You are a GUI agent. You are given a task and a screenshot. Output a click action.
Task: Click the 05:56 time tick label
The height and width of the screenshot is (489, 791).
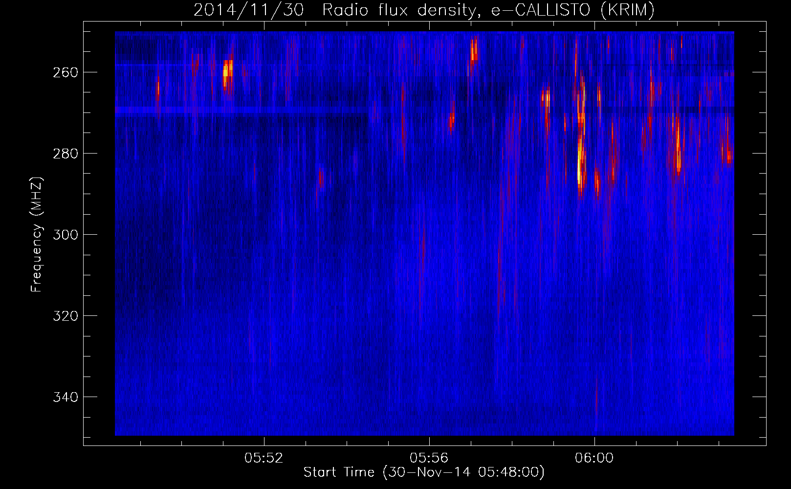tap(429, 458)
